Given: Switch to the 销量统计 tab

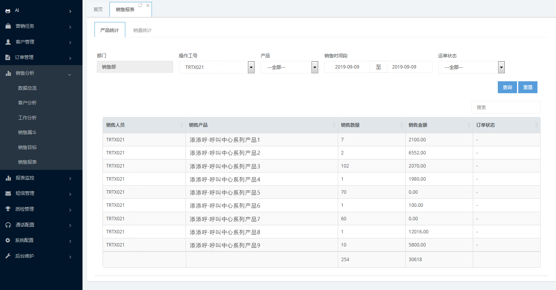Looking at the screenshot, I should click(142, 30).
